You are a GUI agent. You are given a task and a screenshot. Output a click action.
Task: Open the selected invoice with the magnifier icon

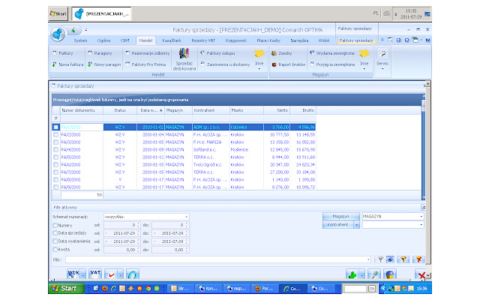click(x=374, y=274)
